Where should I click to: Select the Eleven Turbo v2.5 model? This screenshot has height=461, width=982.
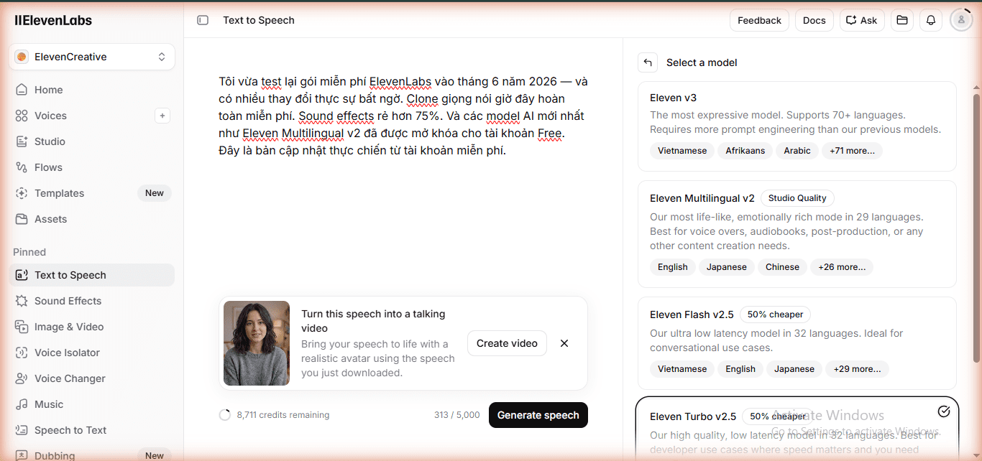tap(797, 429)
